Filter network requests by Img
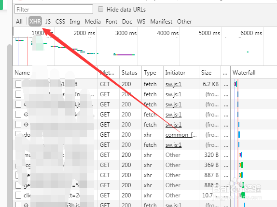This screenshot has height=207, width=277. 75,22
